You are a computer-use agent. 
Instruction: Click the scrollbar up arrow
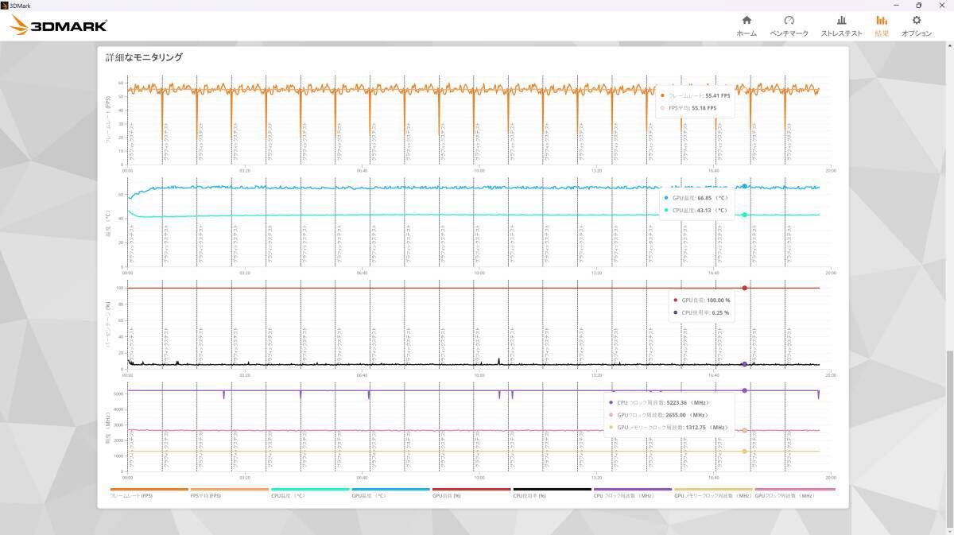949,46
